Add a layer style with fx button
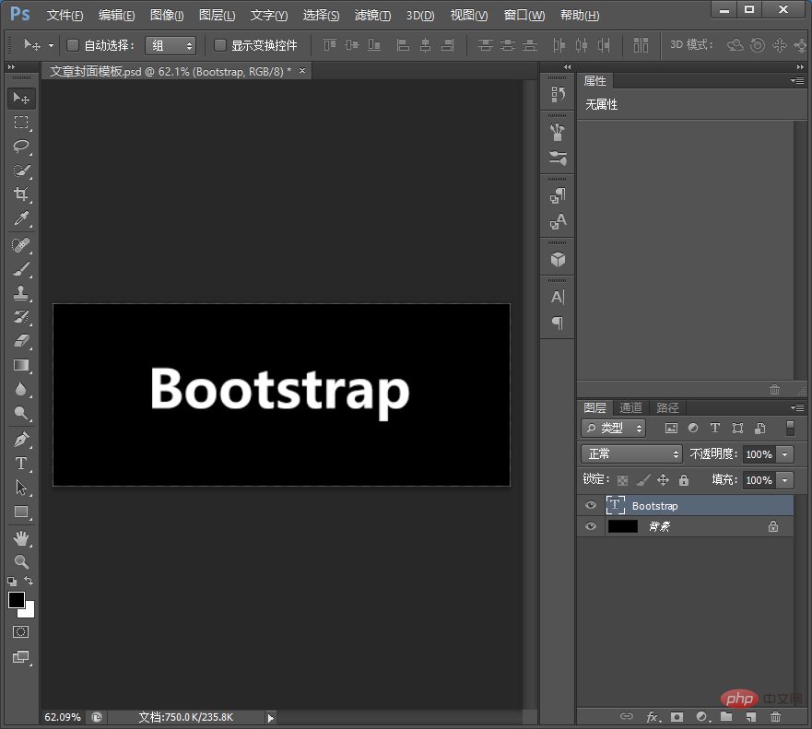 pyautogui.click(x=653, y=717)
